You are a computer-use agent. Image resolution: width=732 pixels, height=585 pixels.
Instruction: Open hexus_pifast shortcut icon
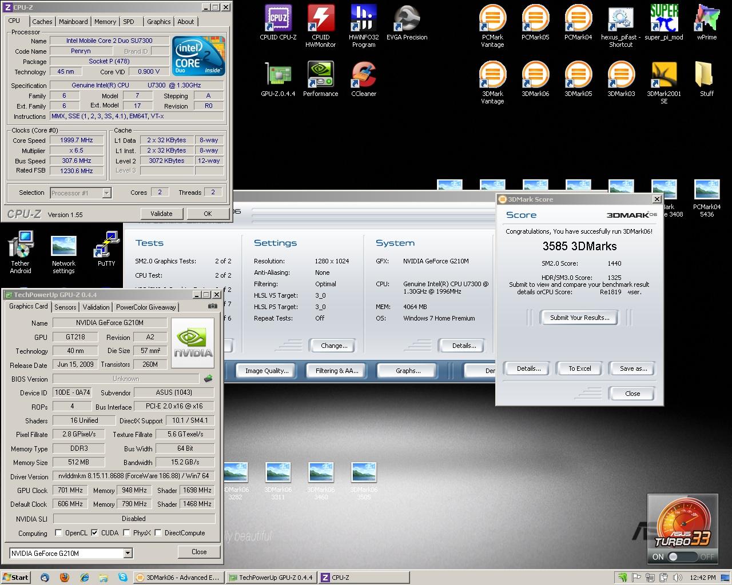point(621,26)
